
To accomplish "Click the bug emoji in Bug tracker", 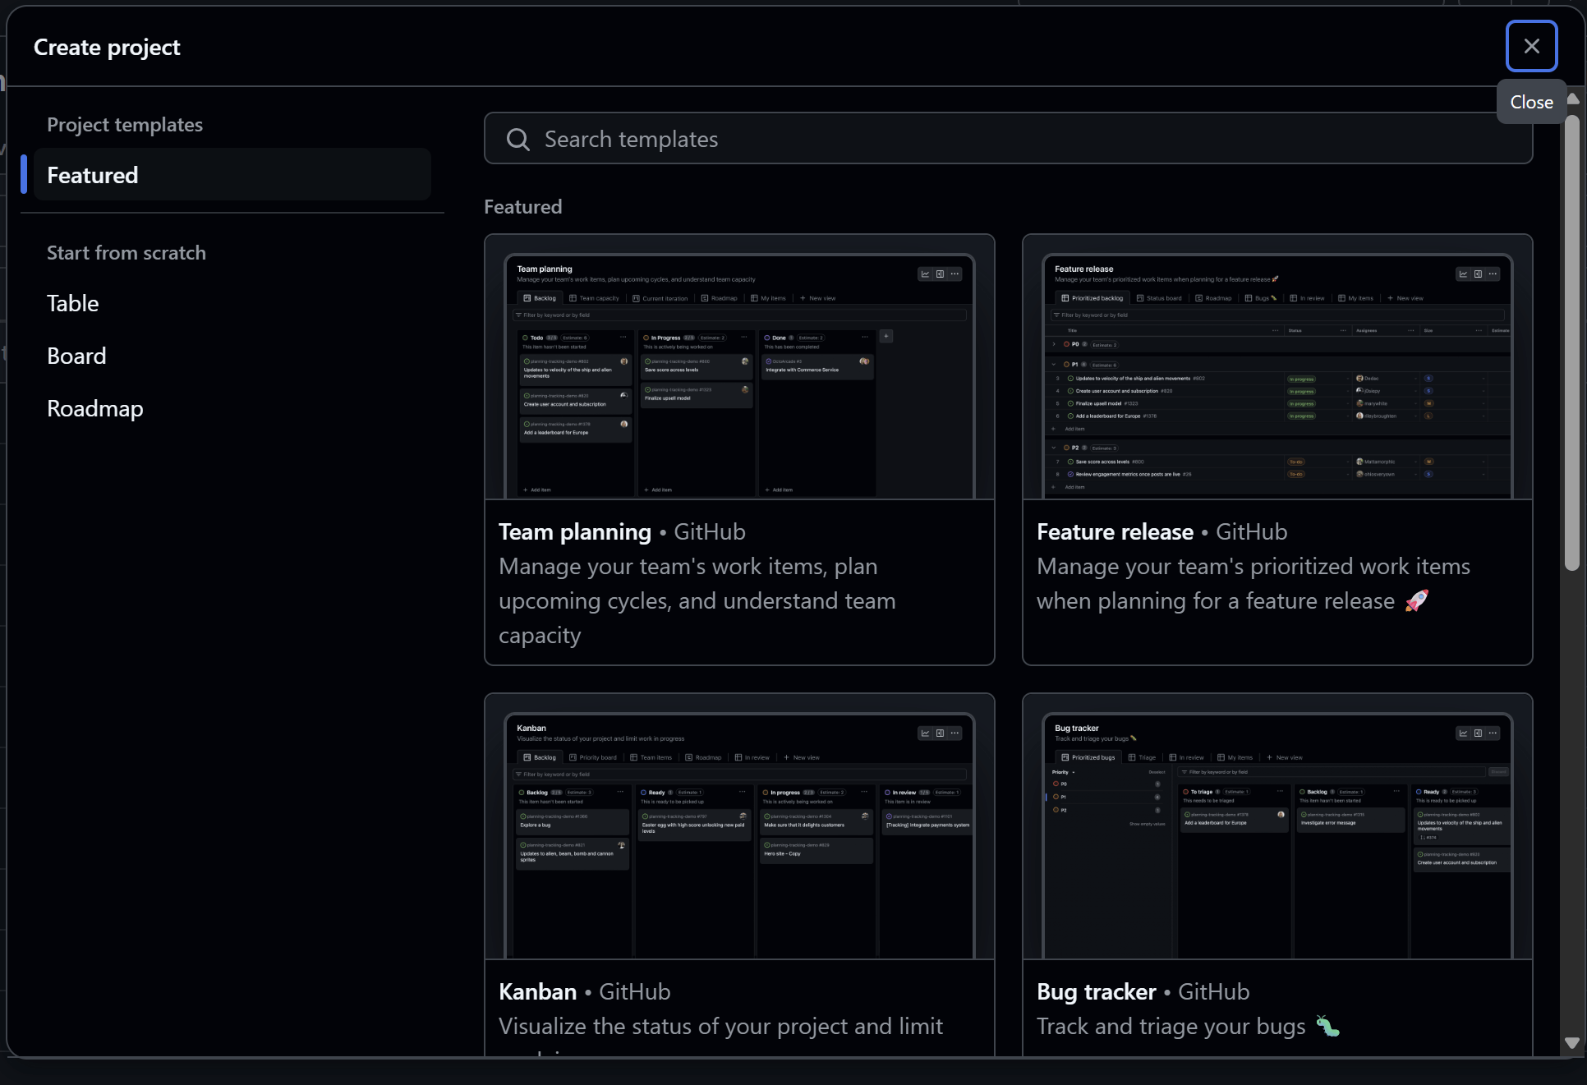I will click(1328, 1026).
